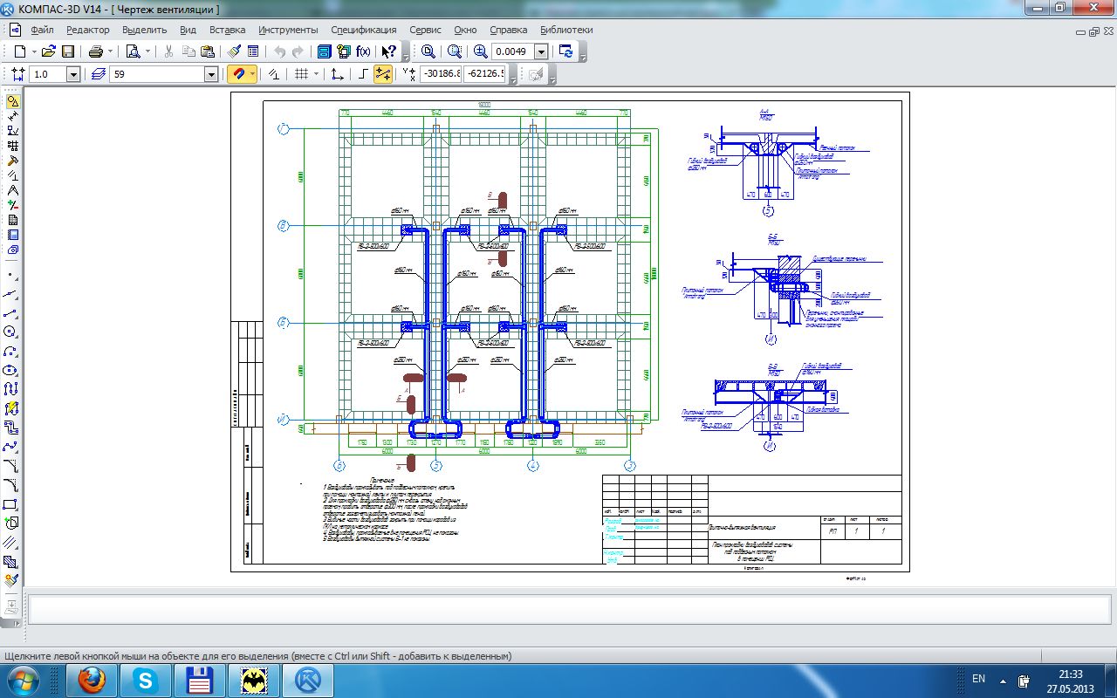Image resolution: width=1117 pixels, height=698 pixels.
Task: Open the cursor step 1.0 dropdown
Action: click(72, 74)
